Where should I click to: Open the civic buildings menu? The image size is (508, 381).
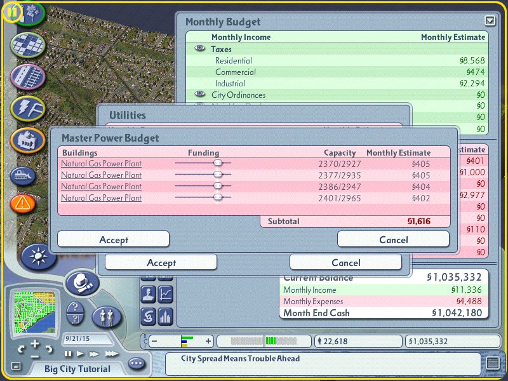click(27, 140)
